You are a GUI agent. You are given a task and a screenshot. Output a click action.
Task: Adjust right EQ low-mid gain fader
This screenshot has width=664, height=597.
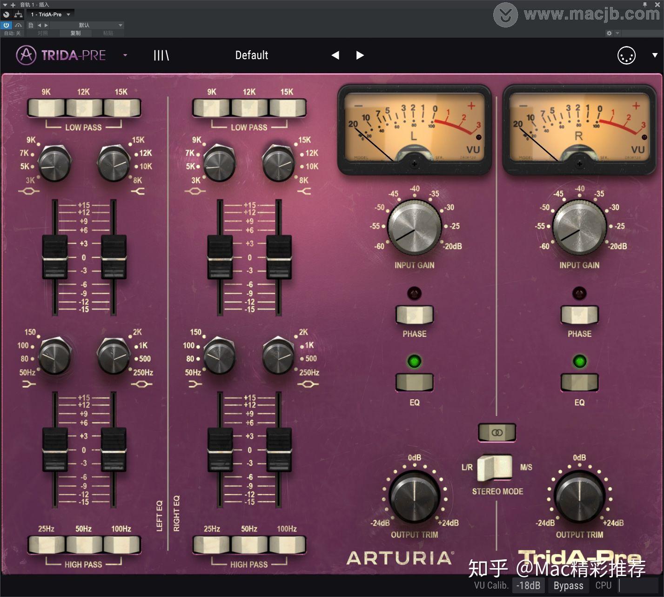pos(279,450)
